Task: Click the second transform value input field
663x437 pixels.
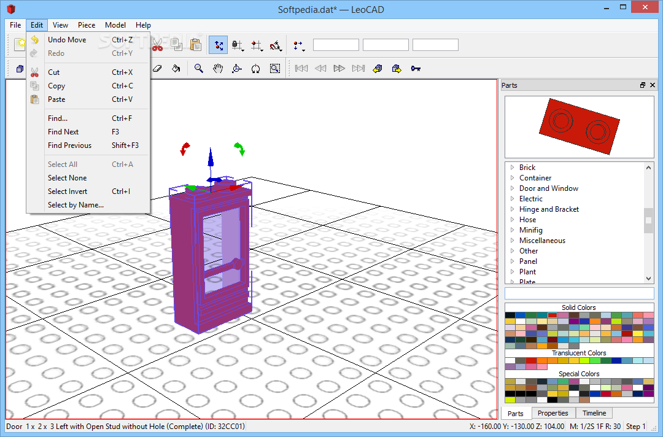Action: pyautogui.click(x=386, y=45)
